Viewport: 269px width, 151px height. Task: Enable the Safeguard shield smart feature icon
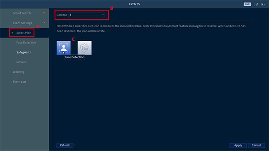[84, 48]
